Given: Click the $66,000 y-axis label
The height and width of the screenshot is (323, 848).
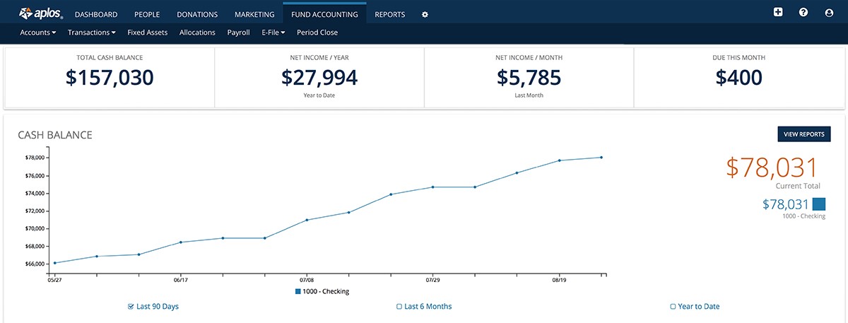Looking at the screenshot, I should [x=35, y=264].
